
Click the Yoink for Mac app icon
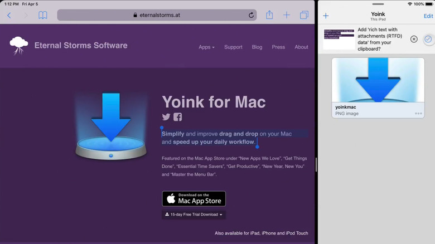click(x=111, y=126)
